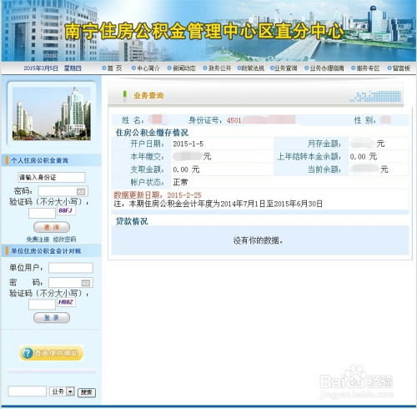The image size is (417, 409).
Task: Refresh the 88FJ captcha image
Action: point(66,210)
